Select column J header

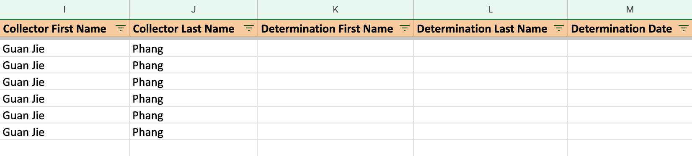click(x=194, y=10)
